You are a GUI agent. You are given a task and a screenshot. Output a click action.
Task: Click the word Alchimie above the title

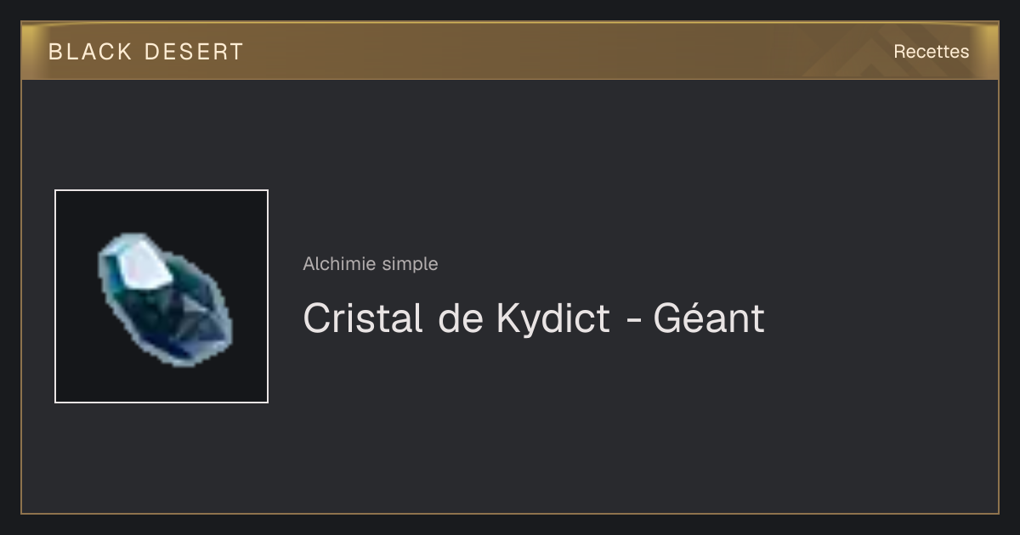point(340,264)
